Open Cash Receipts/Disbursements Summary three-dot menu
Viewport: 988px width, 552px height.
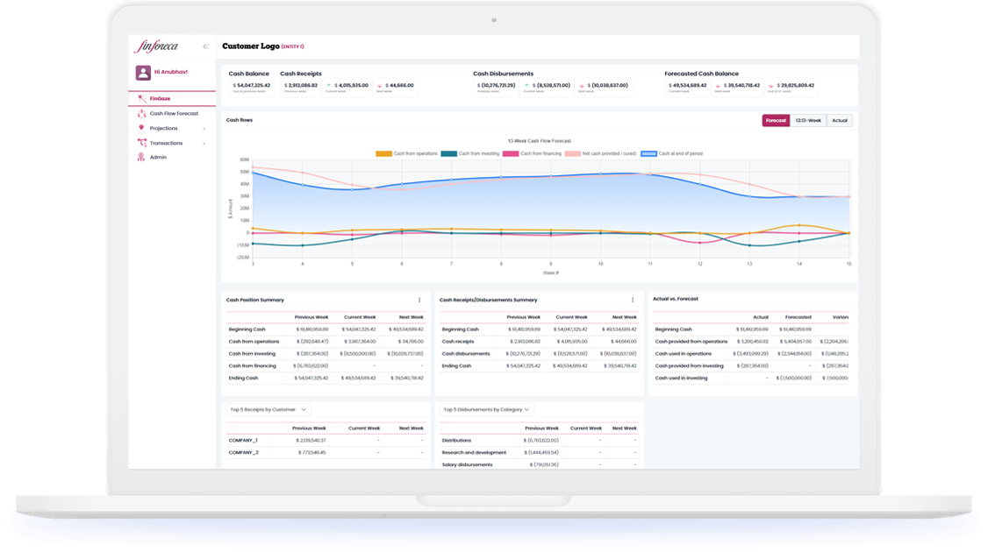pyautogui.click(x=633, y=301)
